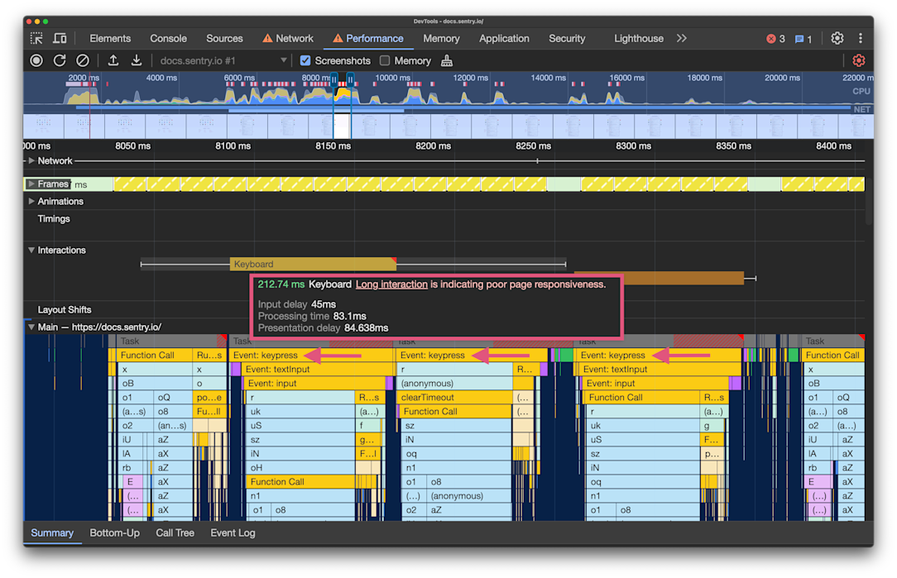
Task: Toggle the device toolbar icon
Action: (x=60, y=38)
